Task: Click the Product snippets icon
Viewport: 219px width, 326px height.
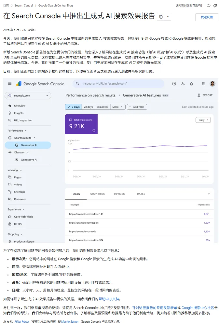Action: pyautogui.click(x=10, y=242)
